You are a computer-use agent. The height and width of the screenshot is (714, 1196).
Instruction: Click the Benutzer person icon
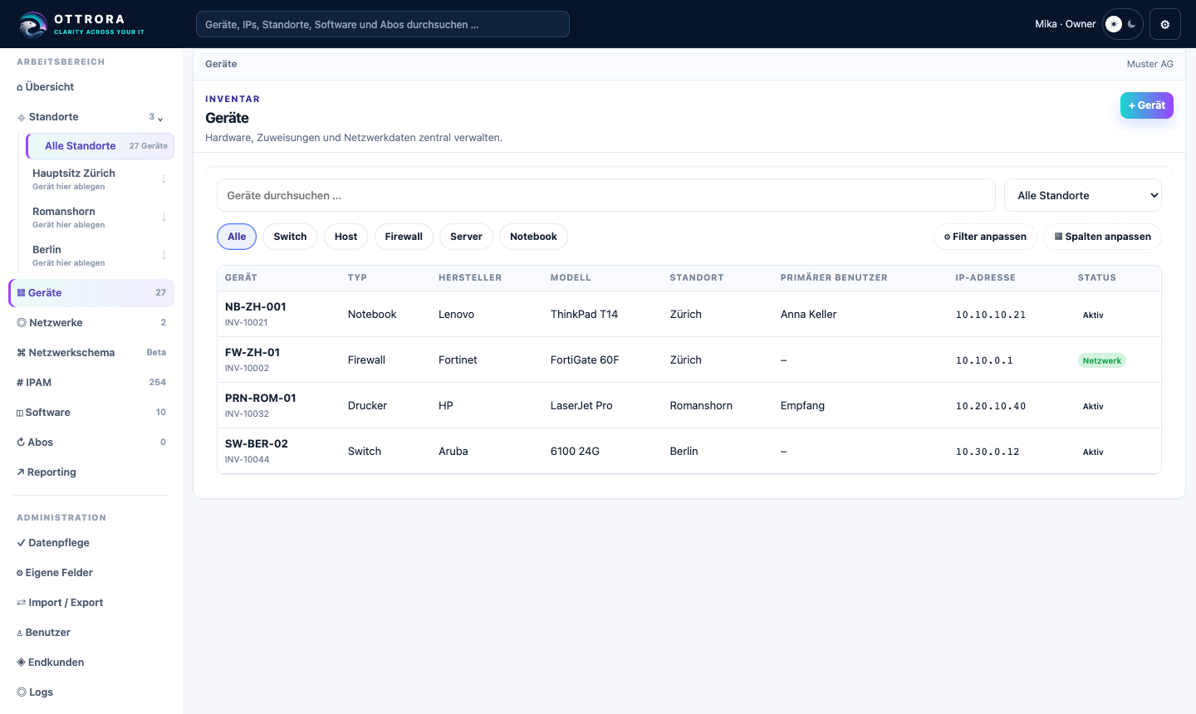click(20, 633)
